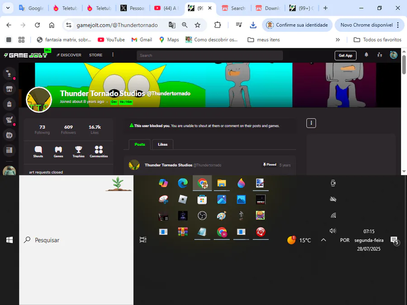Open the friend requests icon in header
Screen dimensions: 407x305
380,55
